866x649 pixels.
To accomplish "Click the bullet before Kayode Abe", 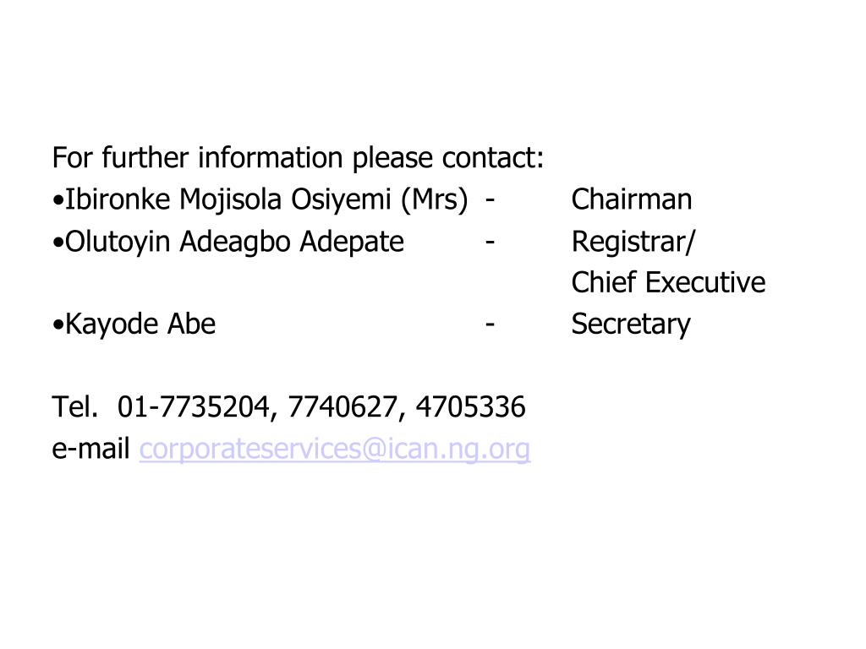I will (x=58, y=325).
